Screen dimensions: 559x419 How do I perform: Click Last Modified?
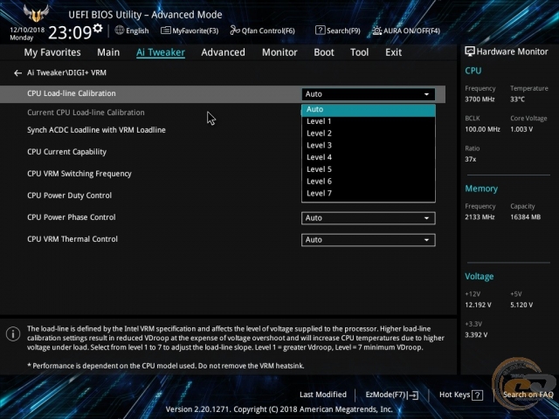pyautogui.click(x=323, y=395)
